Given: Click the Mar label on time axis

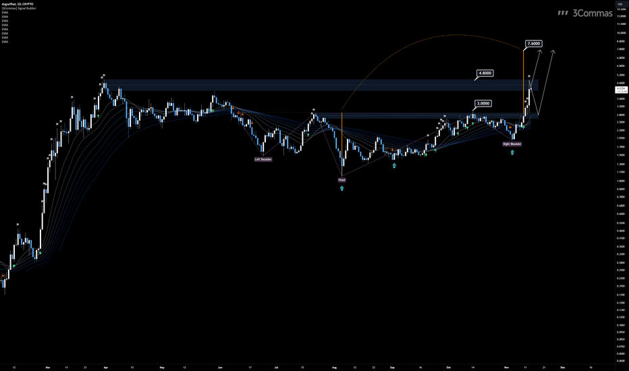Looking at the screenshot, I should click(x=48, y=367).
